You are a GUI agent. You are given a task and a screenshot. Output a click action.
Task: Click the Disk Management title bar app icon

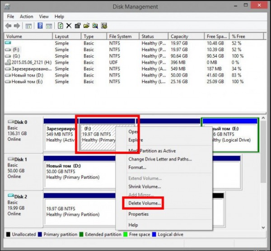(x=7, y=7)
